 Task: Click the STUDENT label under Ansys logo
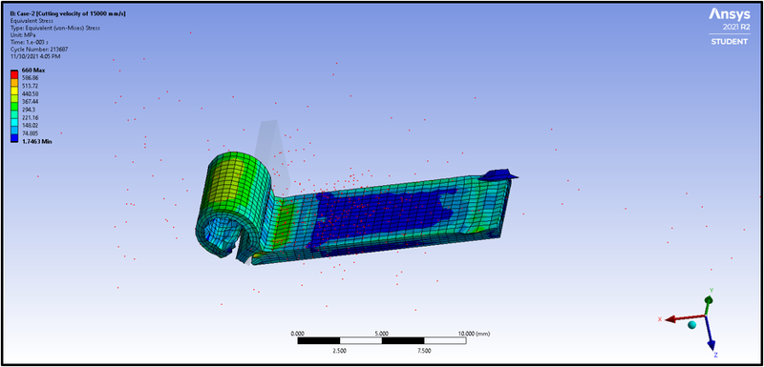(x=729, y=42)
